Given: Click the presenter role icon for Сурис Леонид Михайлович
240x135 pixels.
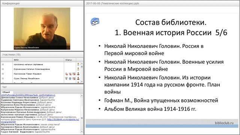Looking at the screenshot, I should point(78,78).
